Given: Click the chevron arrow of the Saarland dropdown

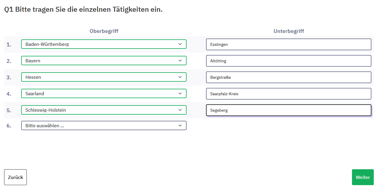Looking at the screenshot, I should tap(180, 93).
